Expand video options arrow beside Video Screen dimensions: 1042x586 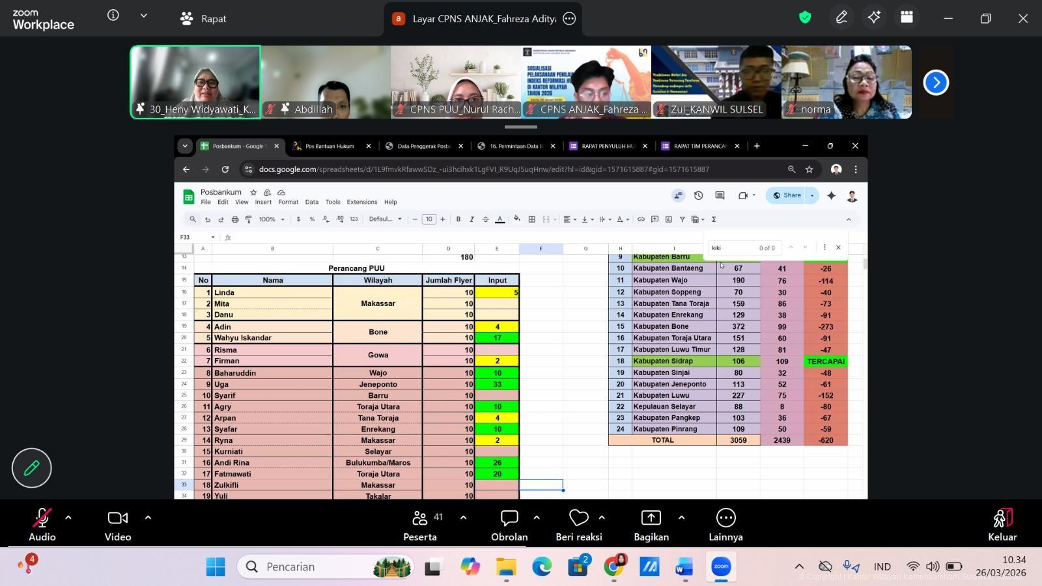(x=148, y=518)
